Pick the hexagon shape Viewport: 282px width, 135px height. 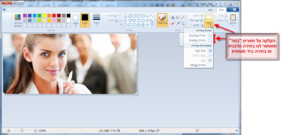coord(139,20)
